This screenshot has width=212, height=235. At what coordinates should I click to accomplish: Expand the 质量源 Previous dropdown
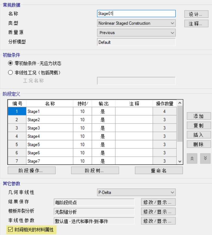tap(136, 33)
